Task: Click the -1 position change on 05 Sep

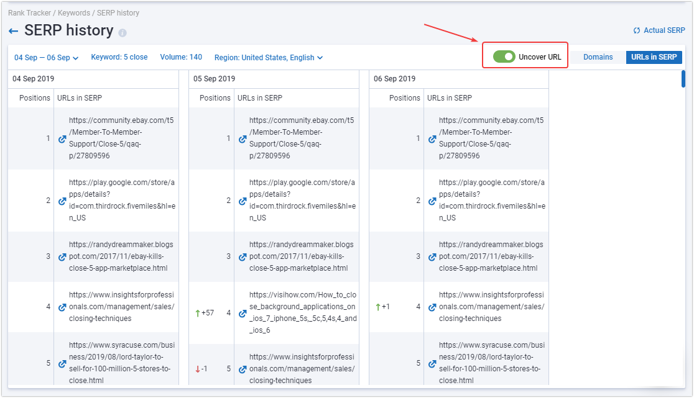Action: (201, 369)
